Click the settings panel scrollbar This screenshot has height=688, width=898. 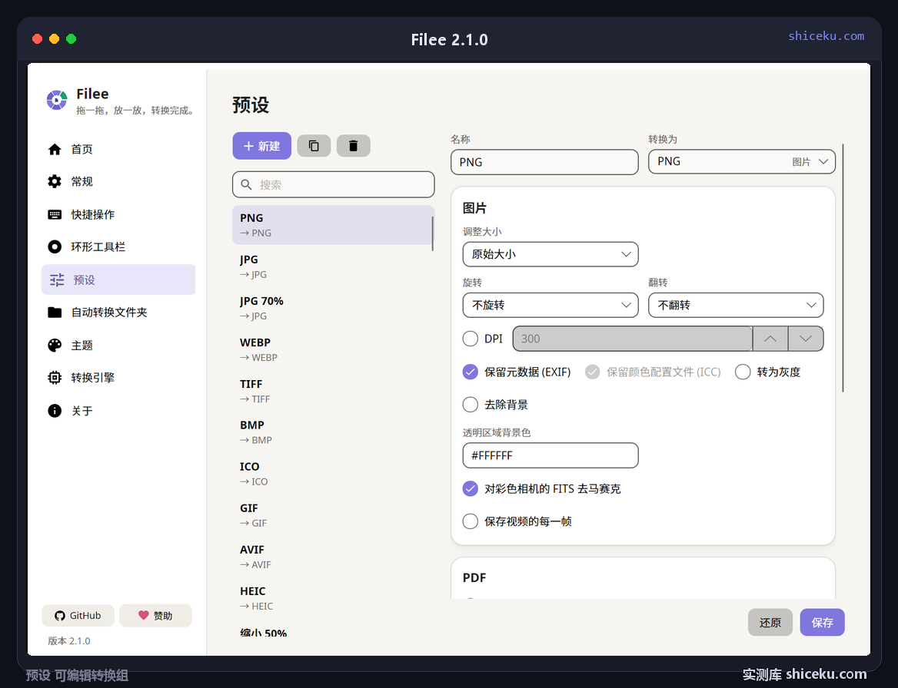(x=843, y=268)
